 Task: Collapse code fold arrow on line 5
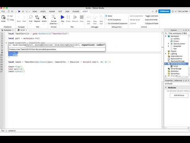click(6, 43)
